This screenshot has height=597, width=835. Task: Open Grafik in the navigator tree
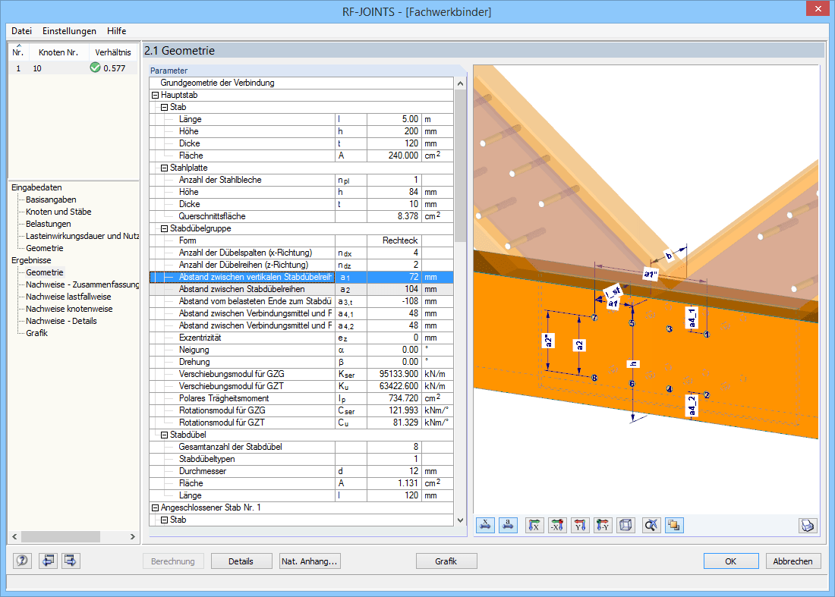[x=36, y=334]
